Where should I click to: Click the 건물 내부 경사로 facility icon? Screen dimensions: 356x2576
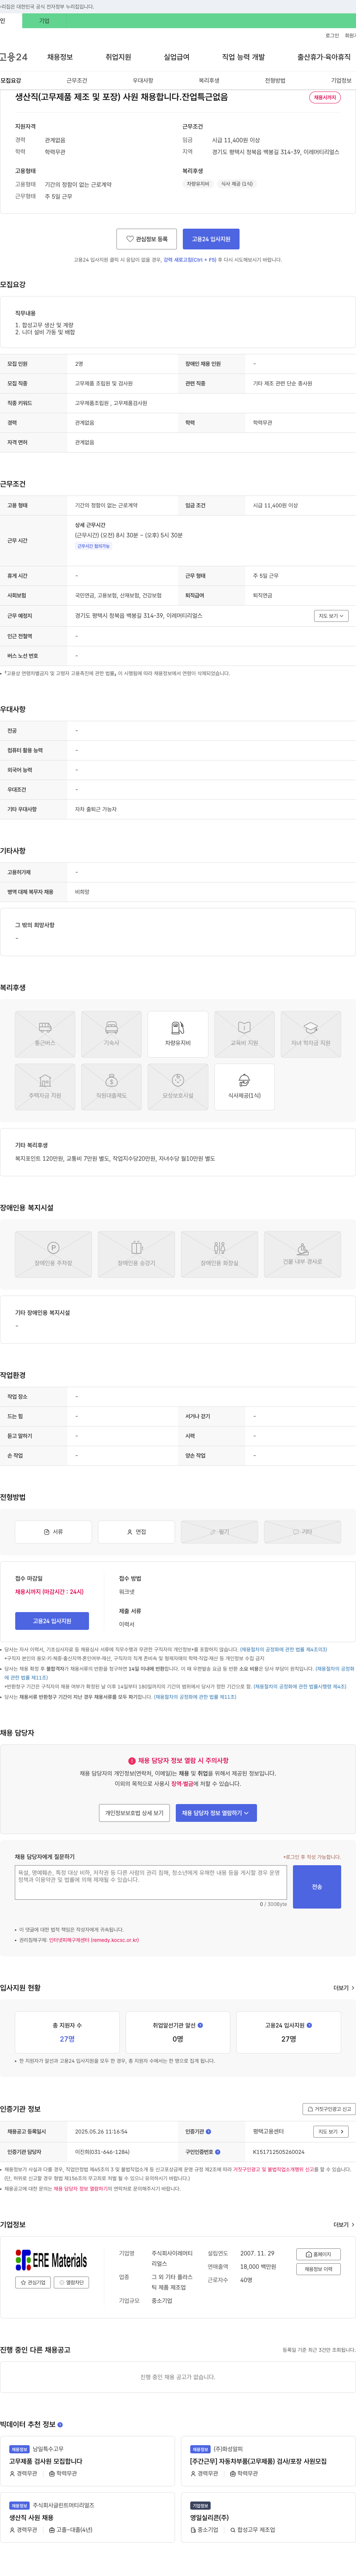(x=302, y=1254)
